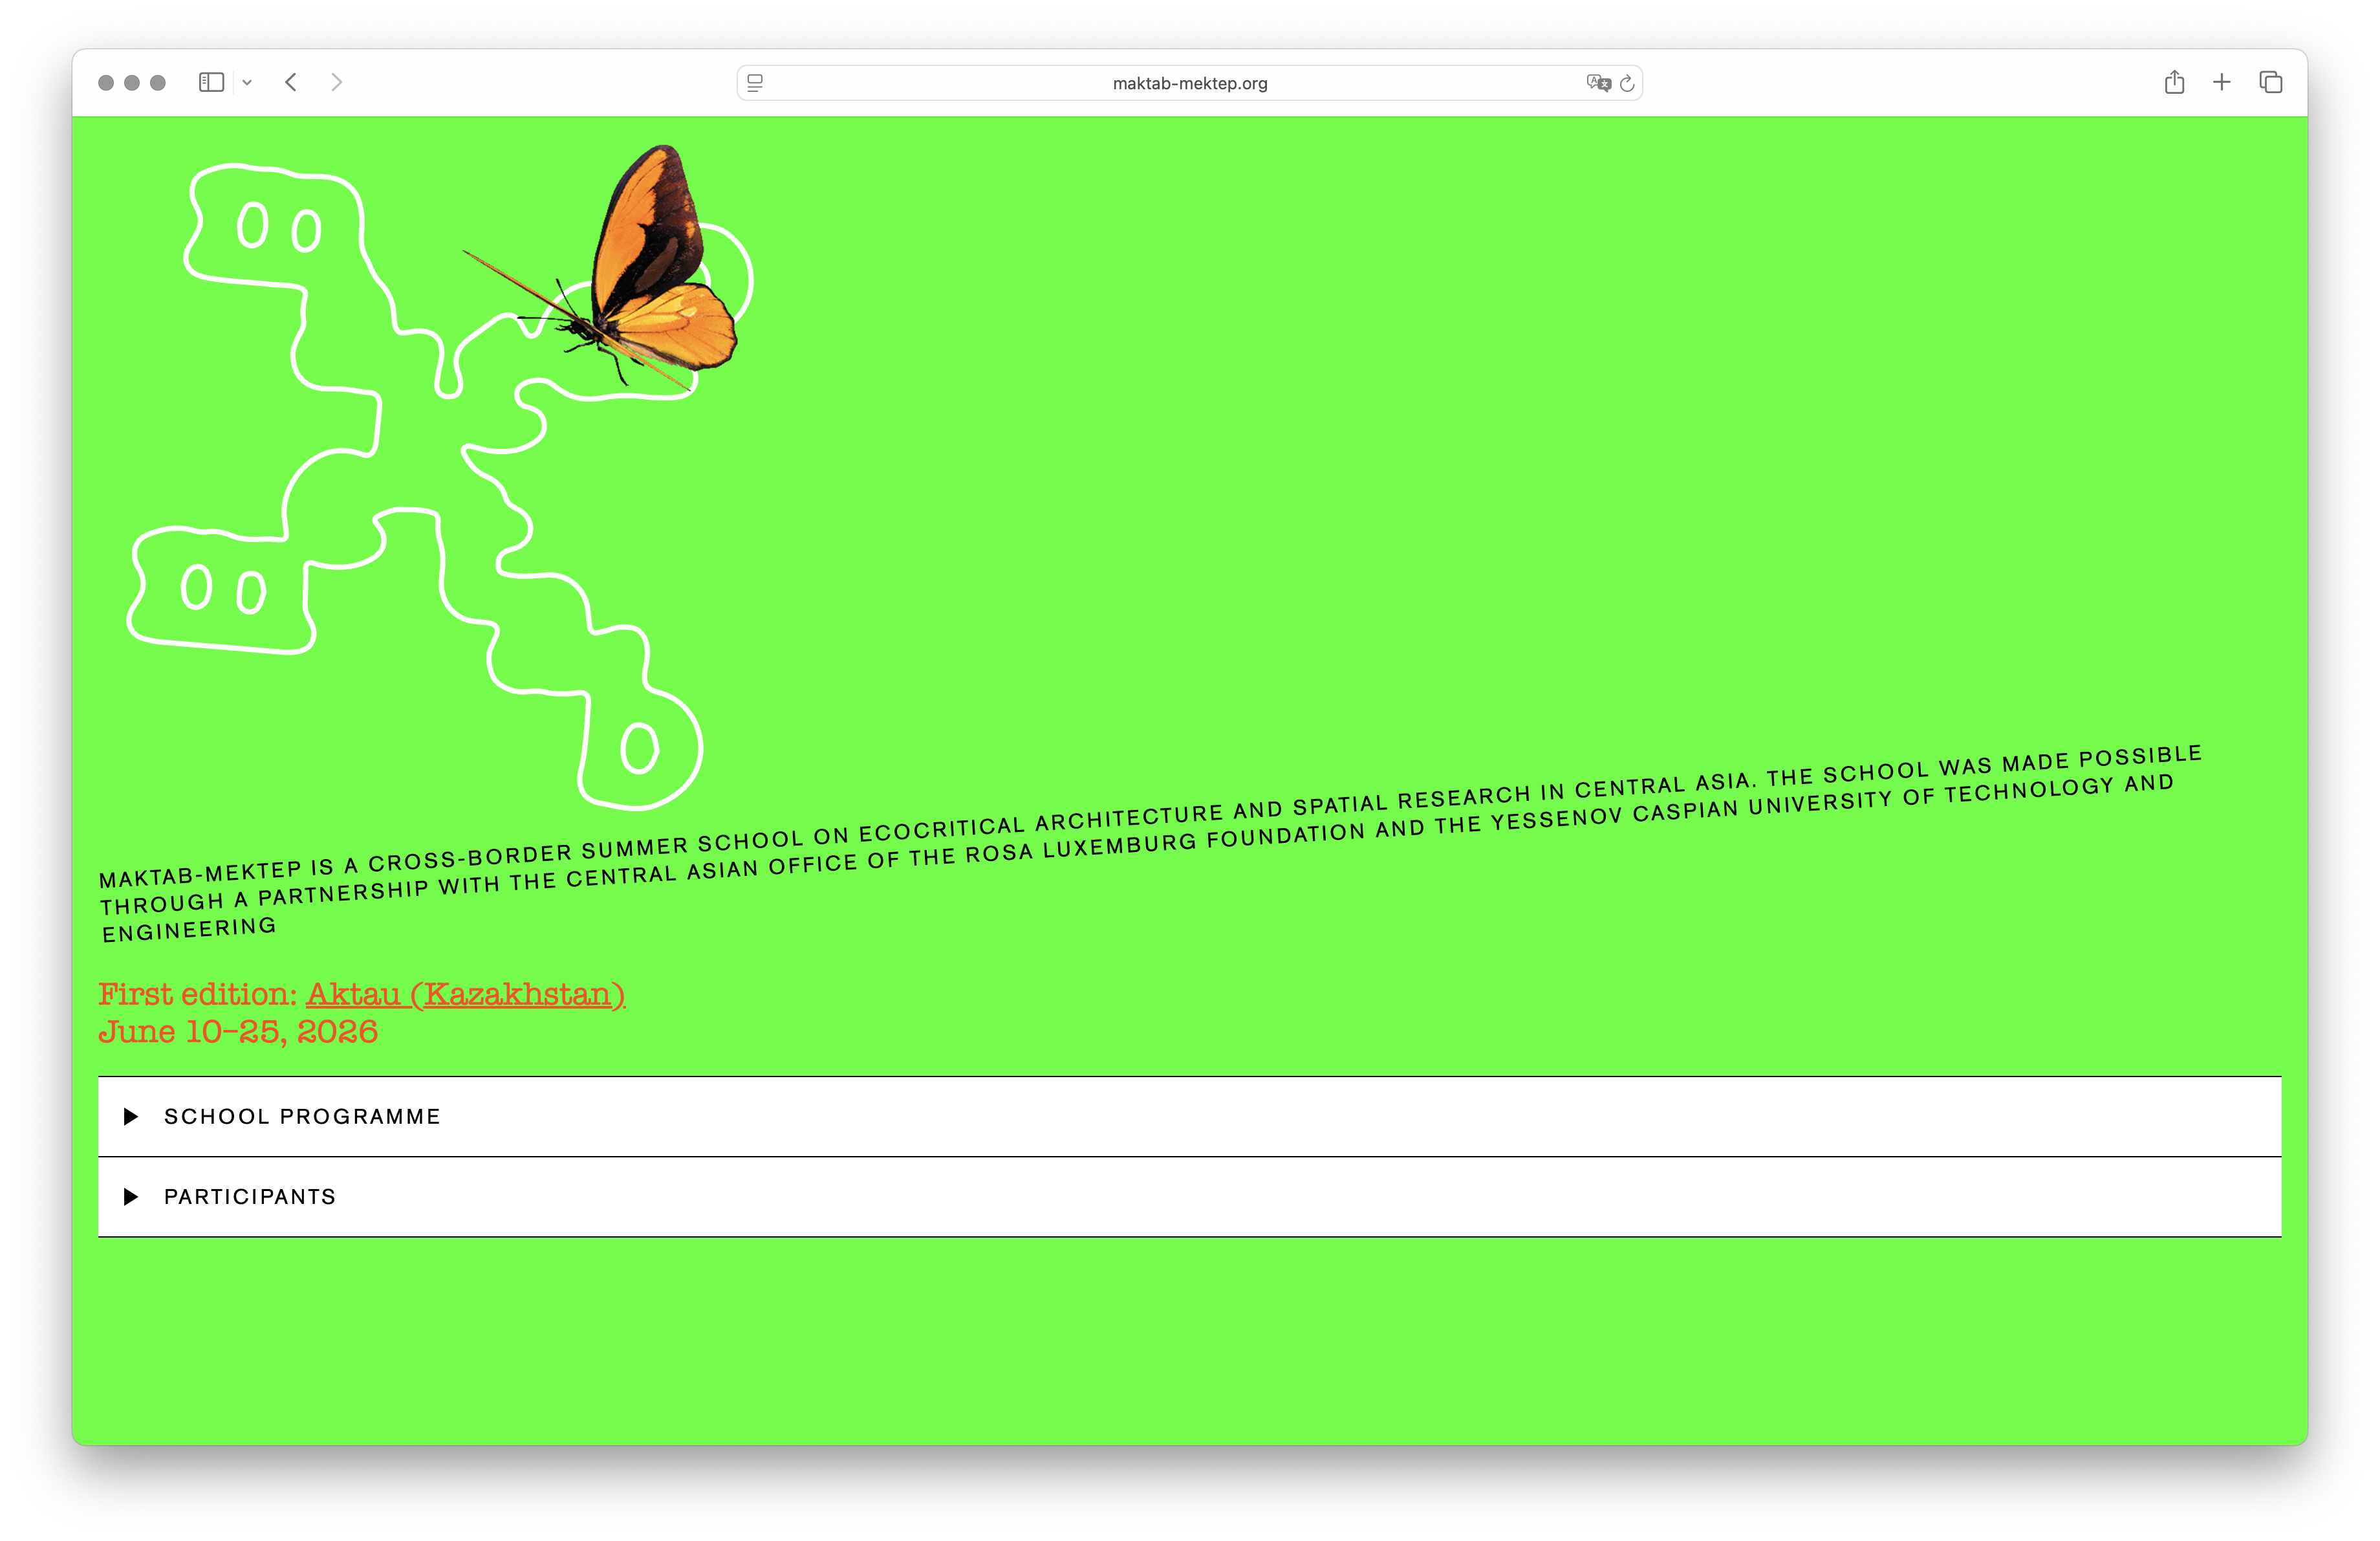Open the Aktau (Kazakhstan) link
Viewport: 2380px width, 1541px height.
tap(466, 994)
